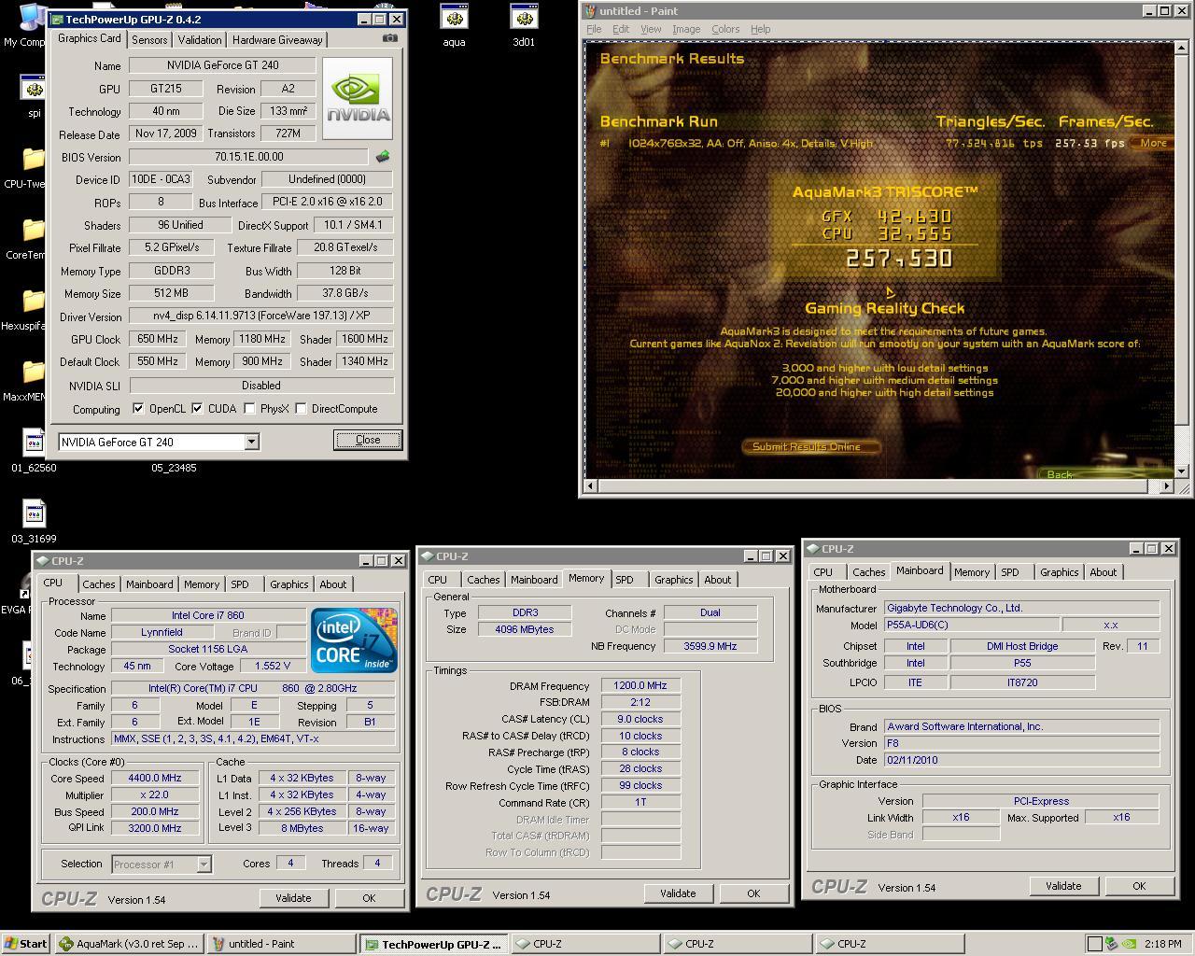Click the GPU-Z screenshot camera icon
Viewport: 1195px width, 956px height.
coord(390,38)
